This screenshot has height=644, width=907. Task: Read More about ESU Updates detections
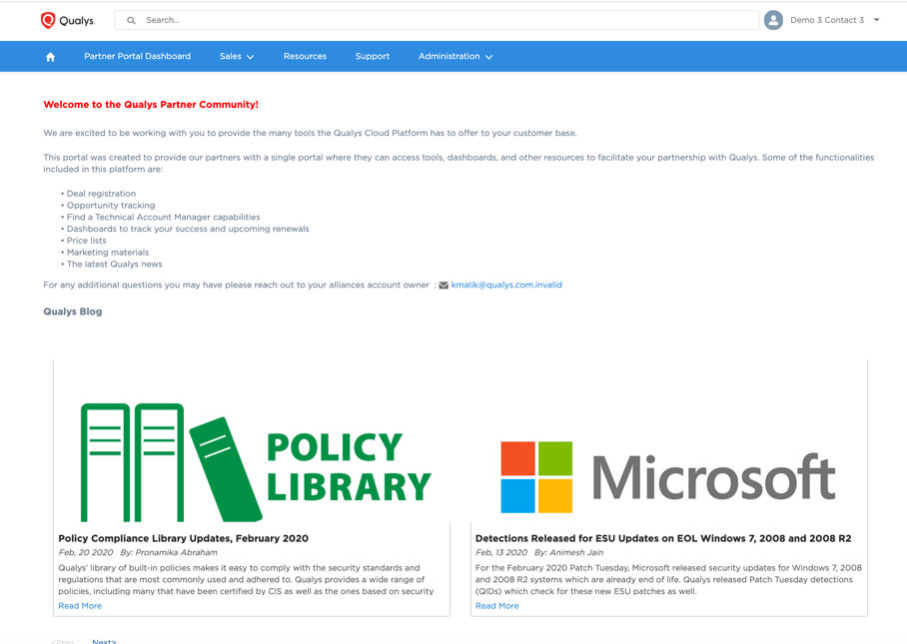click(x=496, y=605)
